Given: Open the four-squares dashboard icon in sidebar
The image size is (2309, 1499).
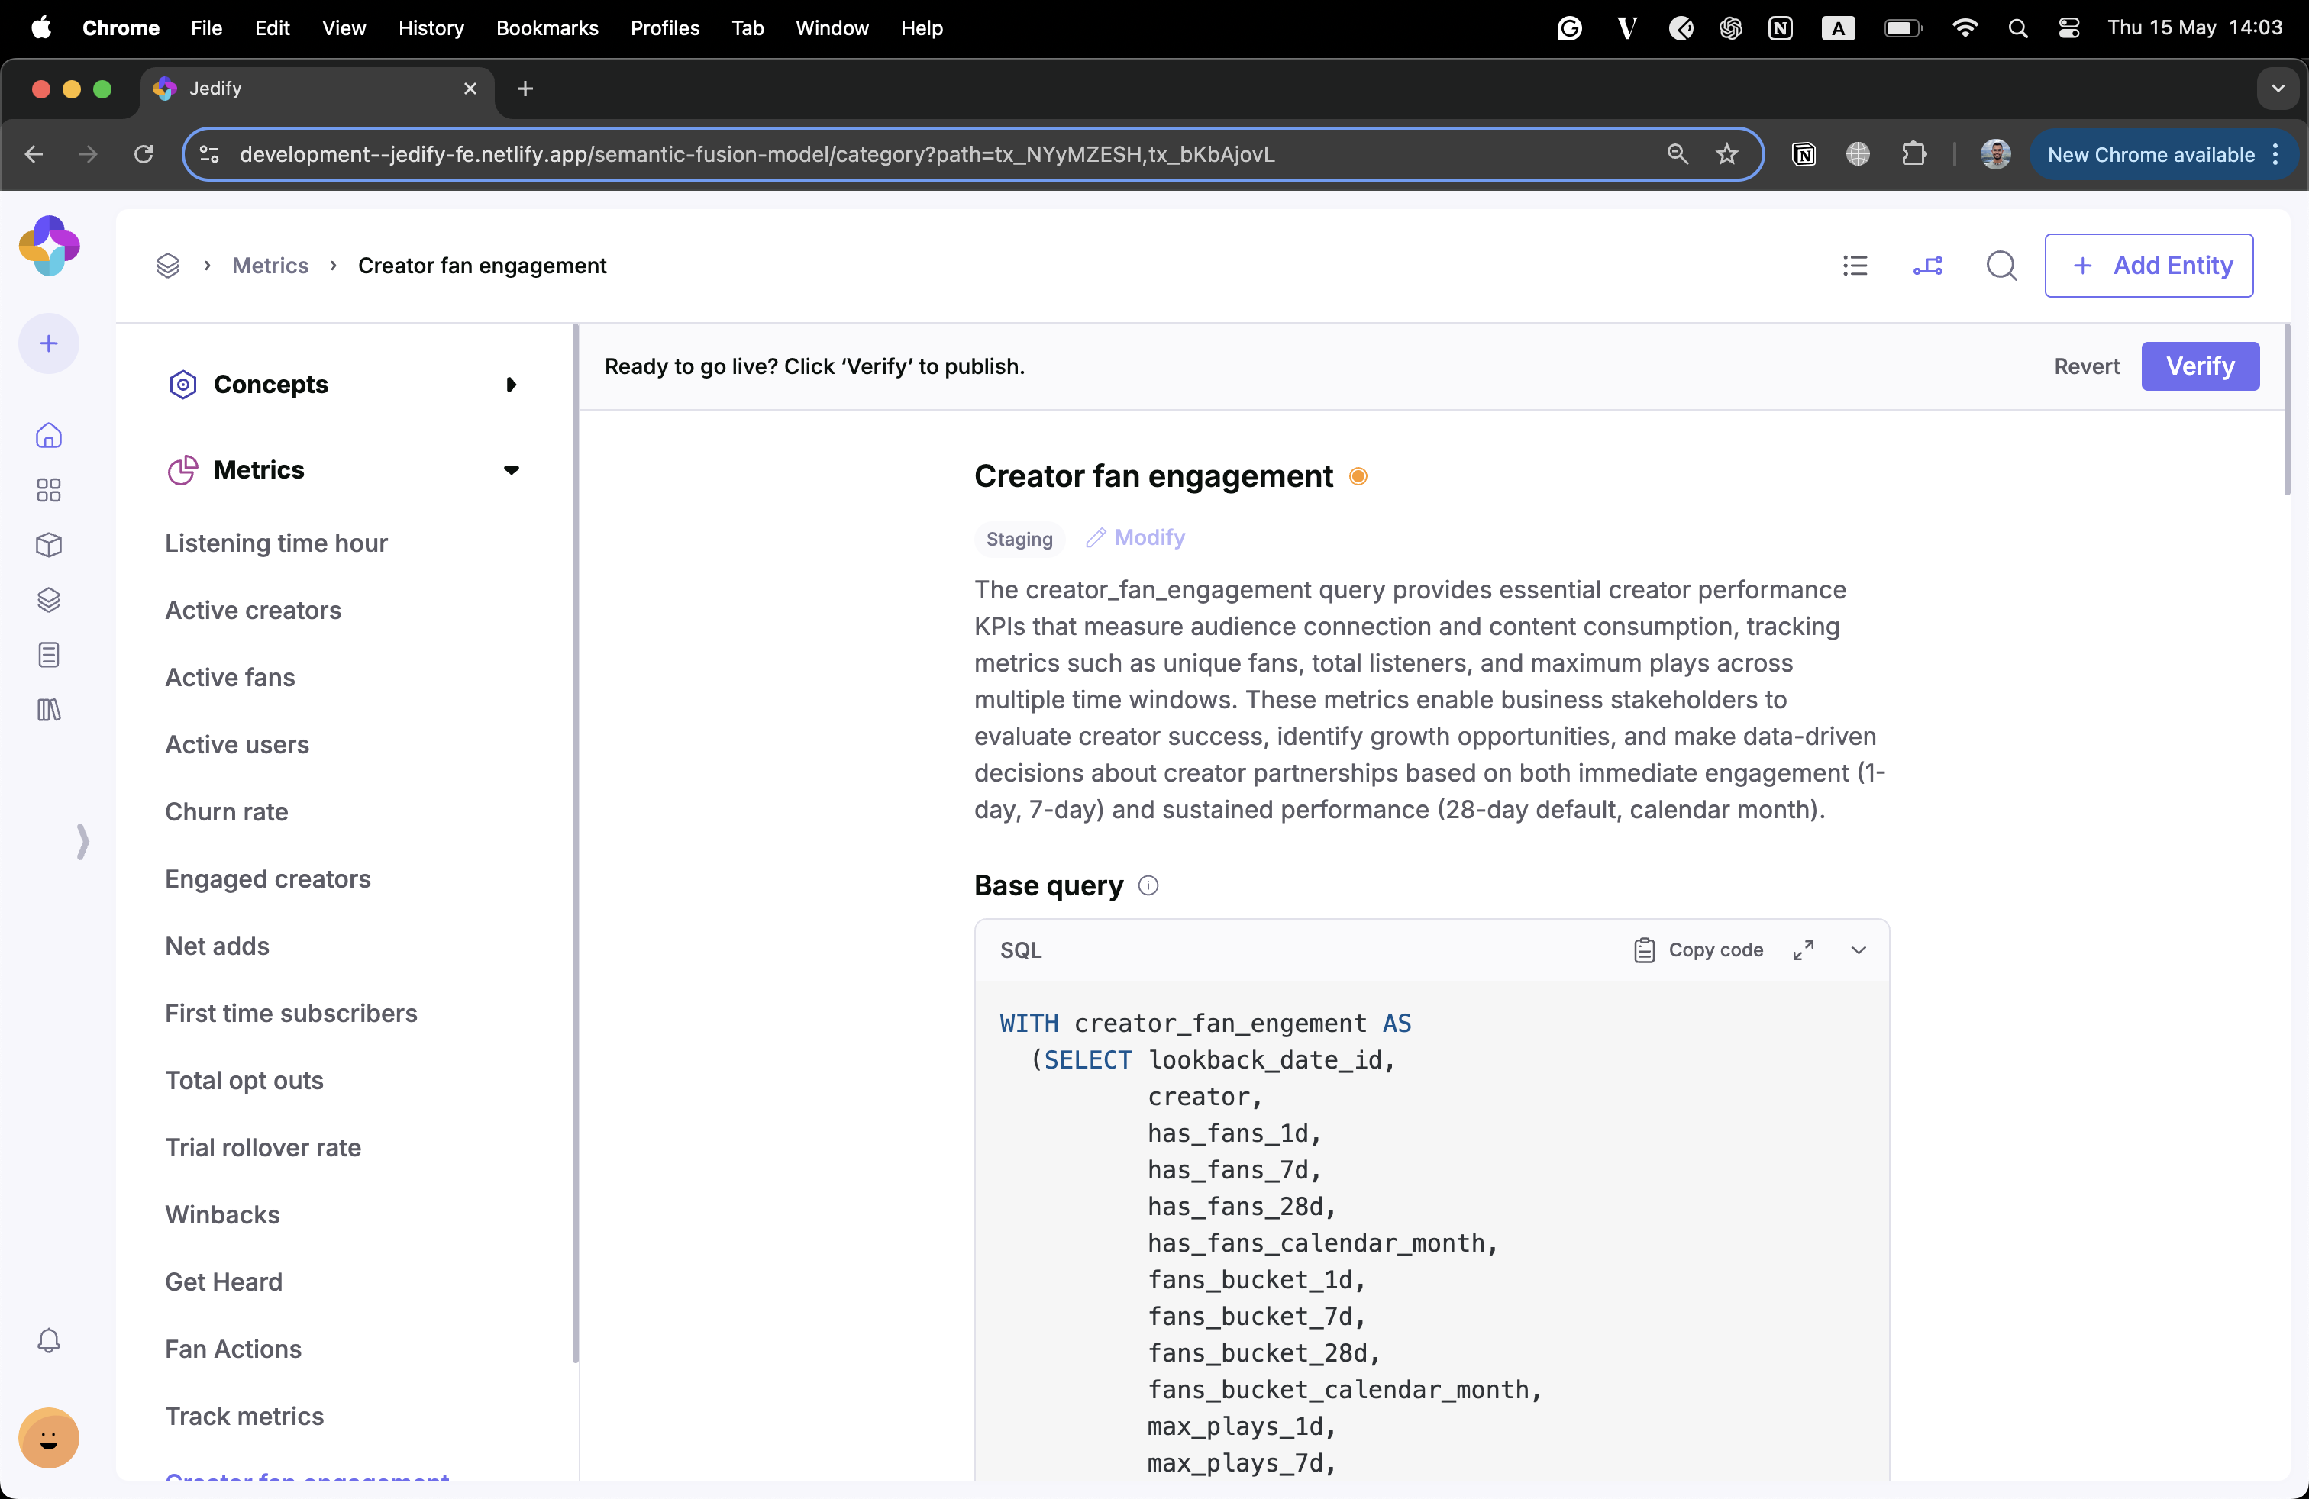Looking at the screenshot, I should (x=49, y=490).
